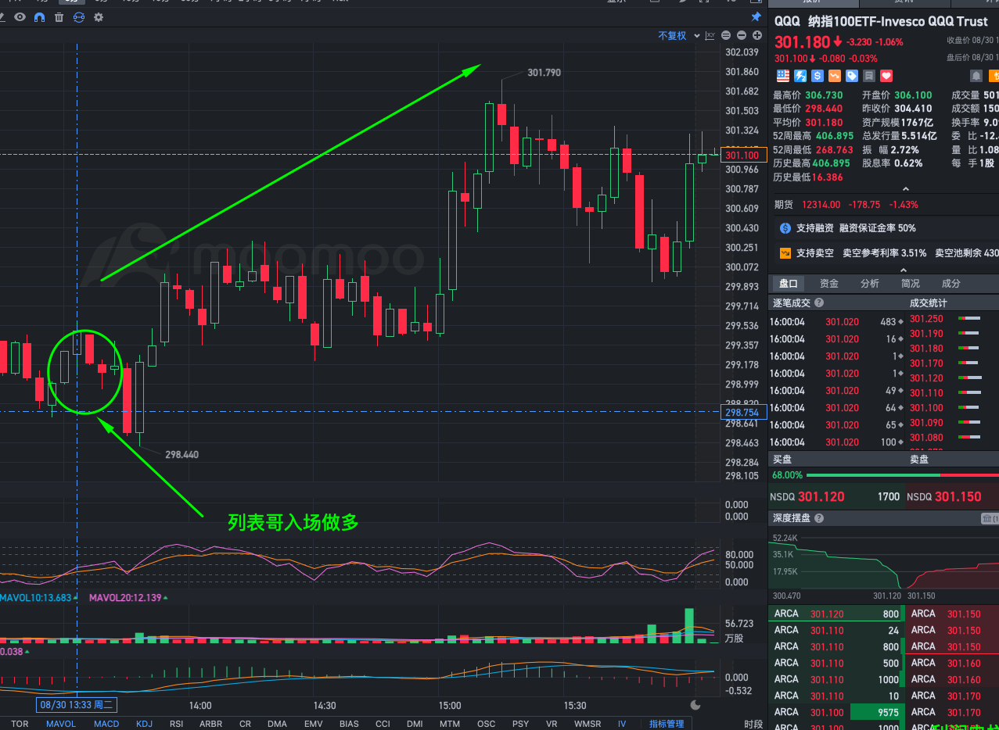Toggle the IV indicator
999x730 pixels.
point(622,724)
